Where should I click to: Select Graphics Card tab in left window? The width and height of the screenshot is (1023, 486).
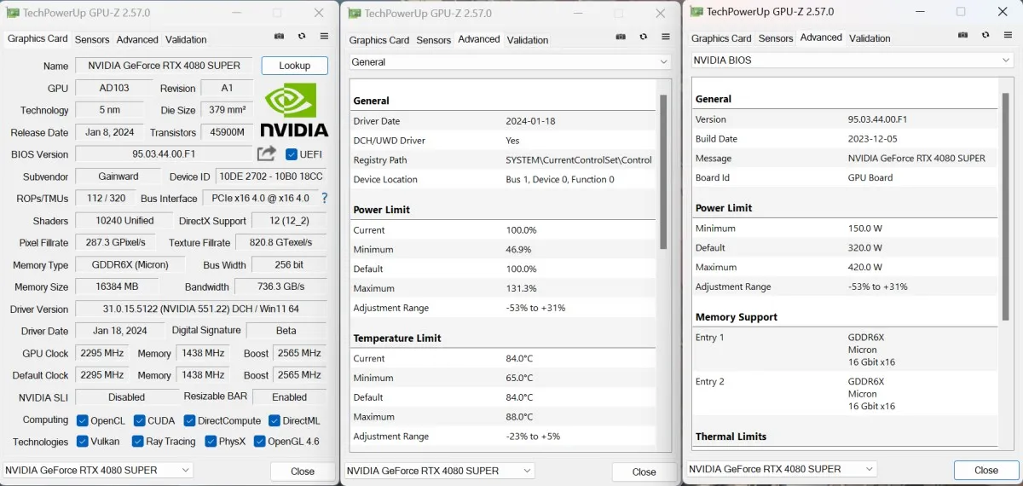tap(38, 38)
